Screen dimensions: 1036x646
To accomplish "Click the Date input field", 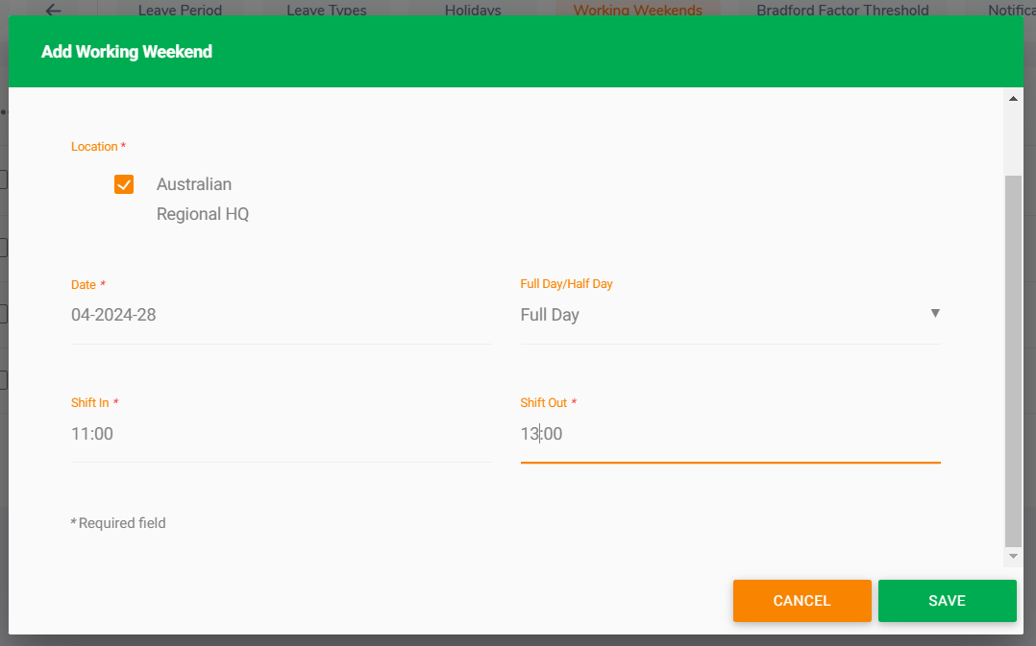I will pos(281,315).
